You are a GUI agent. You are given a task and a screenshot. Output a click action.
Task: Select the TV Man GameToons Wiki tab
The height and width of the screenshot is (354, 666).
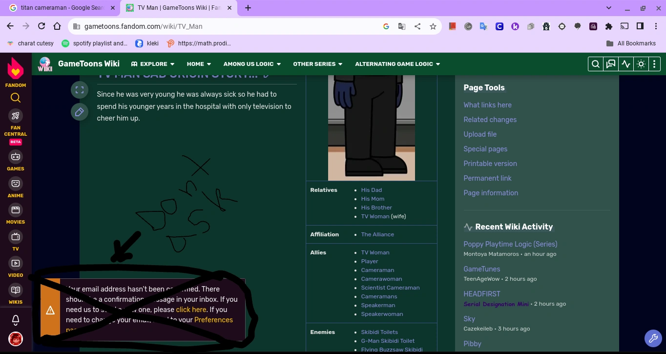pyautogui.click(x=179, y=8)
